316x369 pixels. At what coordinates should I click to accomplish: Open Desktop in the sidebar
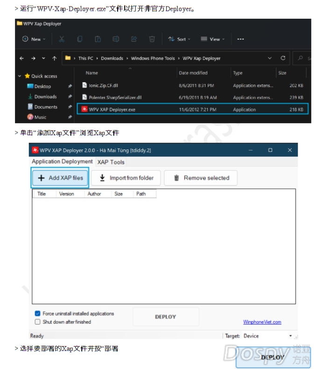point(39,86)
